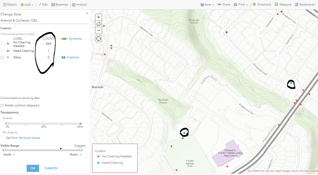The height and width of the screenshot is (175, 318).
Task: Zoom out with the minus map button
Action: [98, 31]
